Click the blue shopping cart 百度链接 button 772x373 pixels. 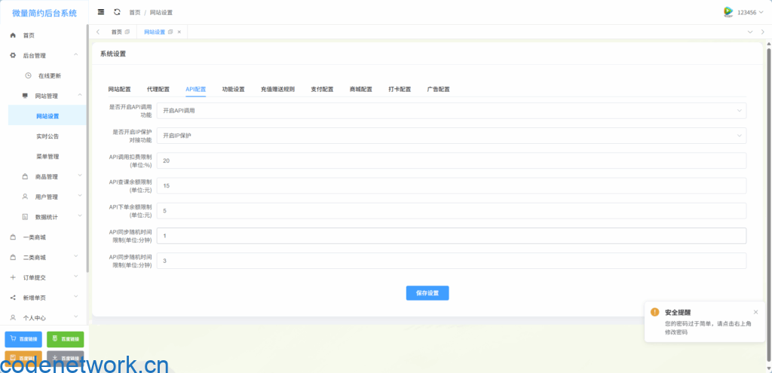click(23, 339)
